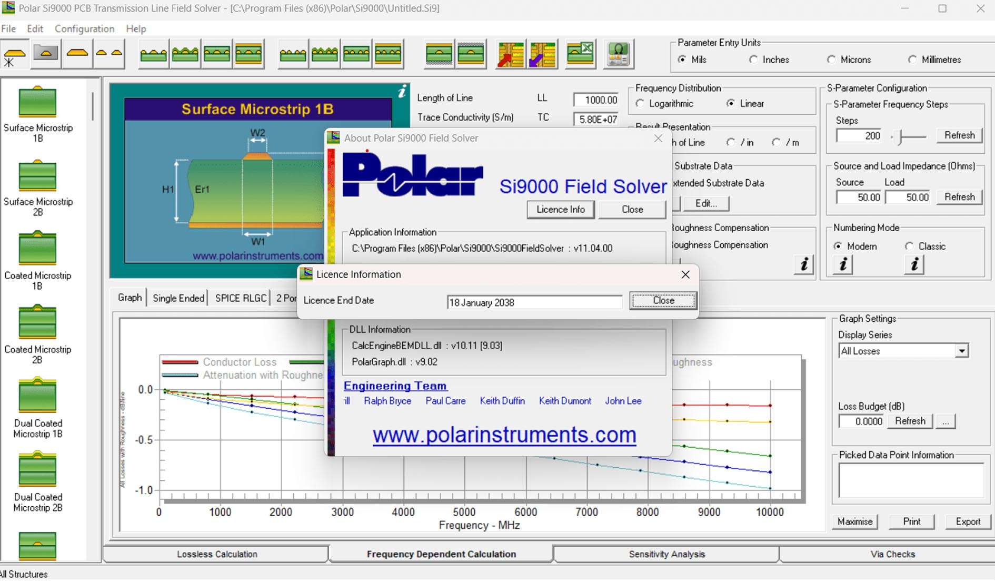This screenshot has width=995, height=581.
Task: Click the Excel export toolbar icon
Action: [x=580, y=54]
